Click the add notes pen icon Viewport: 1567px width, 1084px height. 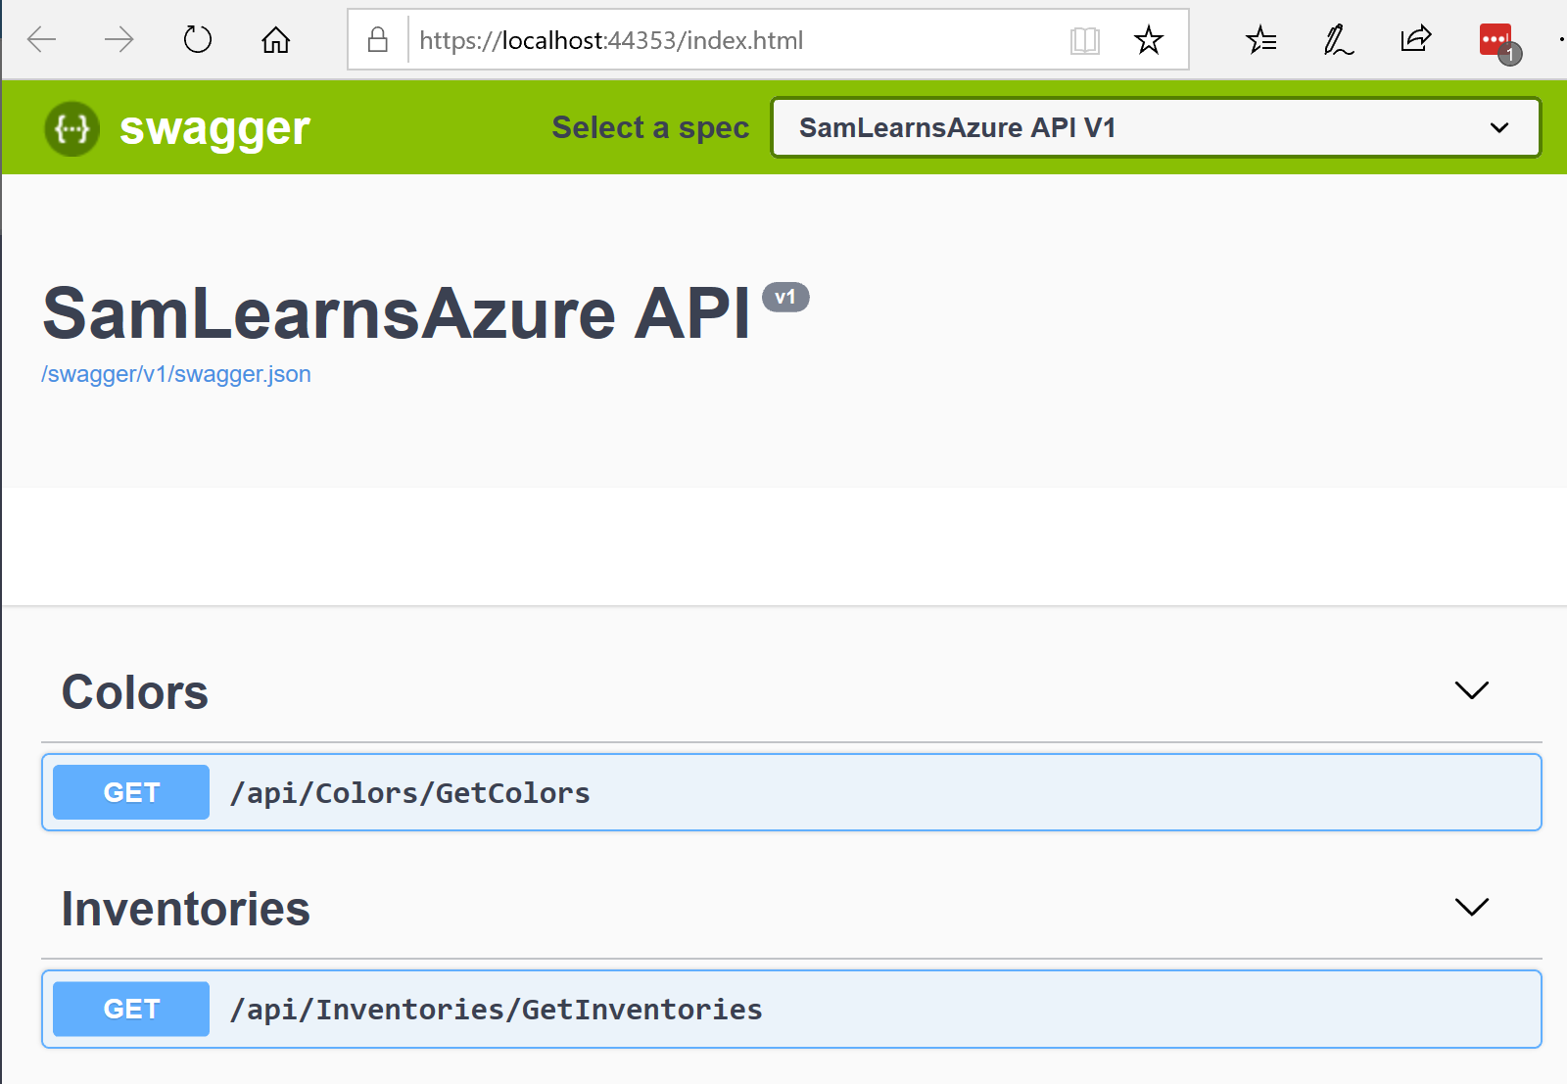pos(1338,40)
